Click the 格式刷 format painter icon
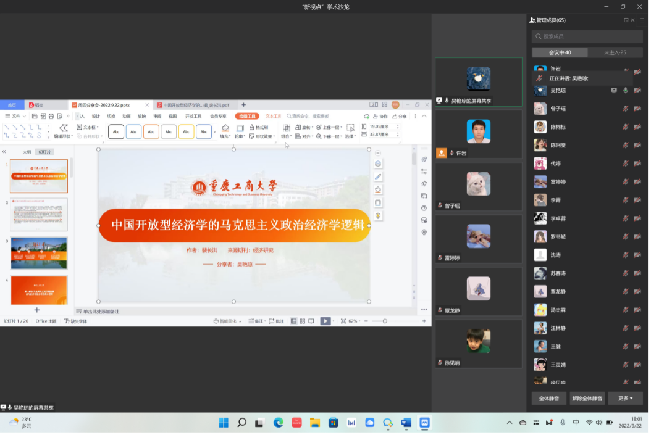The height and width of the screenshot is (435, 651). click(252, 128)
